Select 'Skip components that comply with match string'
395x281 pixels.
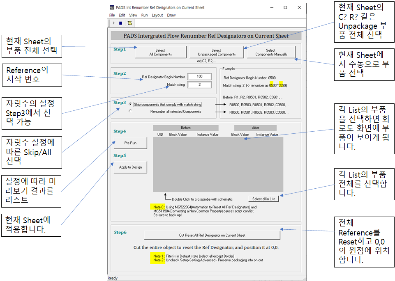(131, 105)
